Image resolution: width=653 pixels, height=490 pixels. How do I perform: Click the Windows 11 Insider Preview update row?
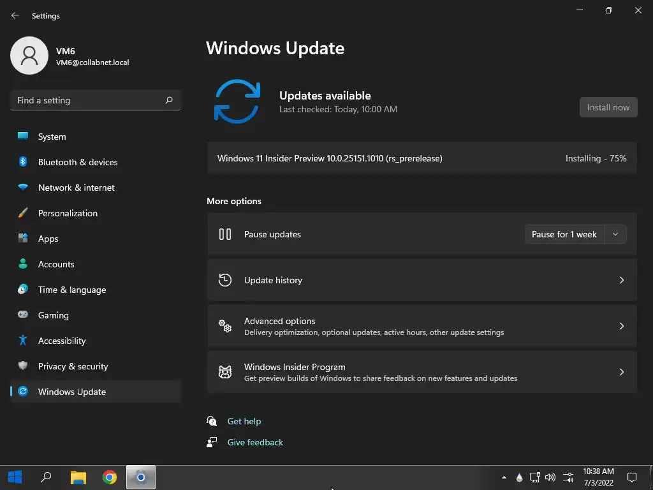(x=422, y=158)
